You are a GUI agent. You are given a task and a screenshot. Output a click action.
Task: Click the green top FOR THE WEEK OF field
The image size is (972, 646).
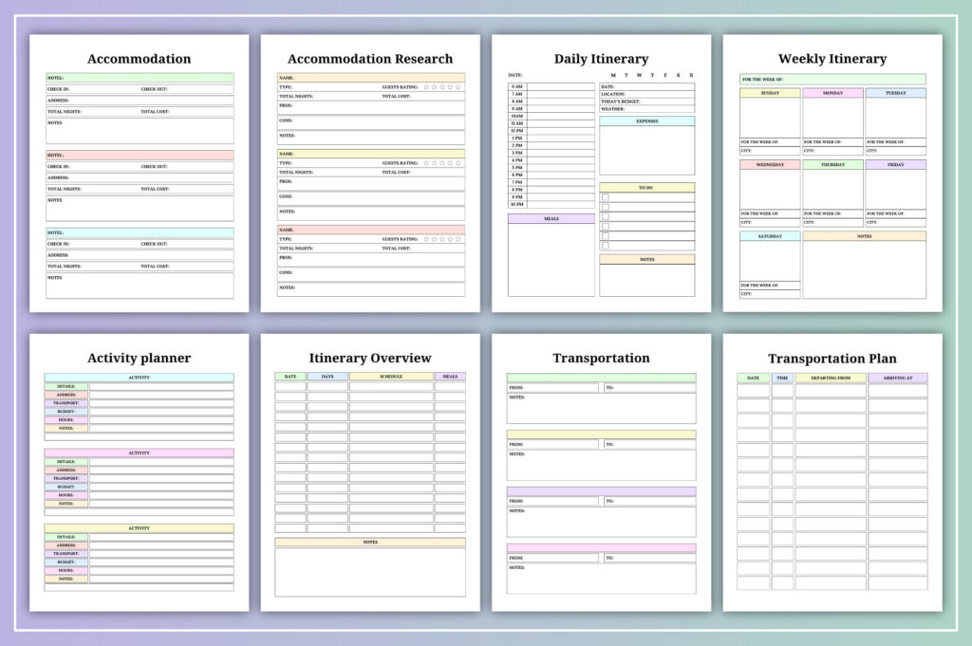[833, 80]
